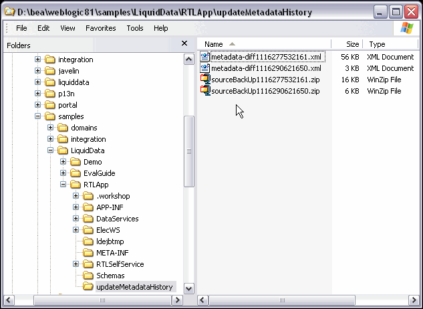Click the folder tree scroll-up arrow
Screen dimensions: 423x309
coord(189,59)
